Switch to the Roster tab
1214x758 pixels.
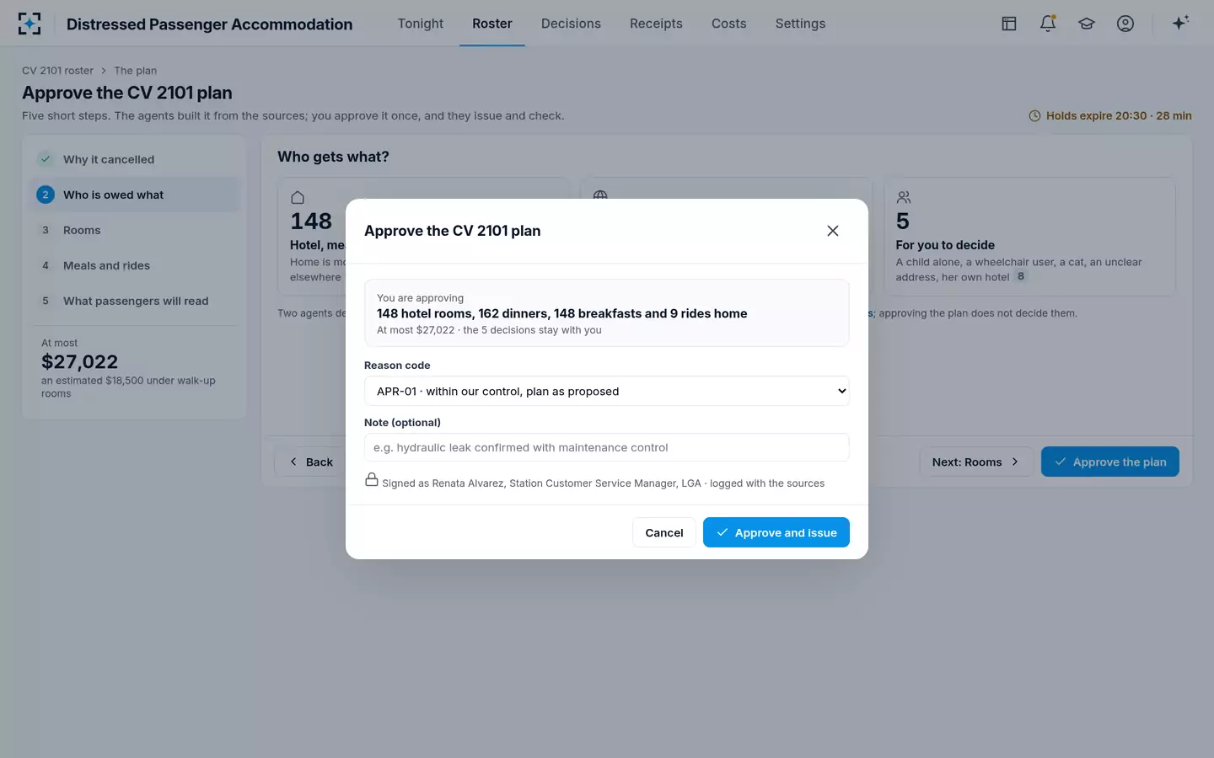pyautogui.click(x=492, y=24)
